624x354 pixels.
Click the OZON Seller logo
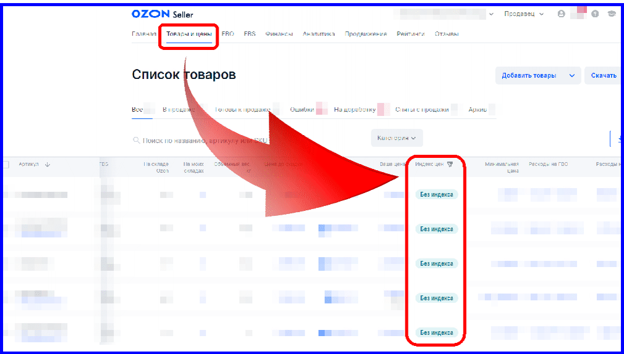(x=162, y=14)
